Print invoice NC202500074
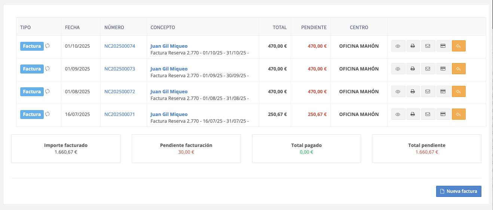 click(413, 46)
